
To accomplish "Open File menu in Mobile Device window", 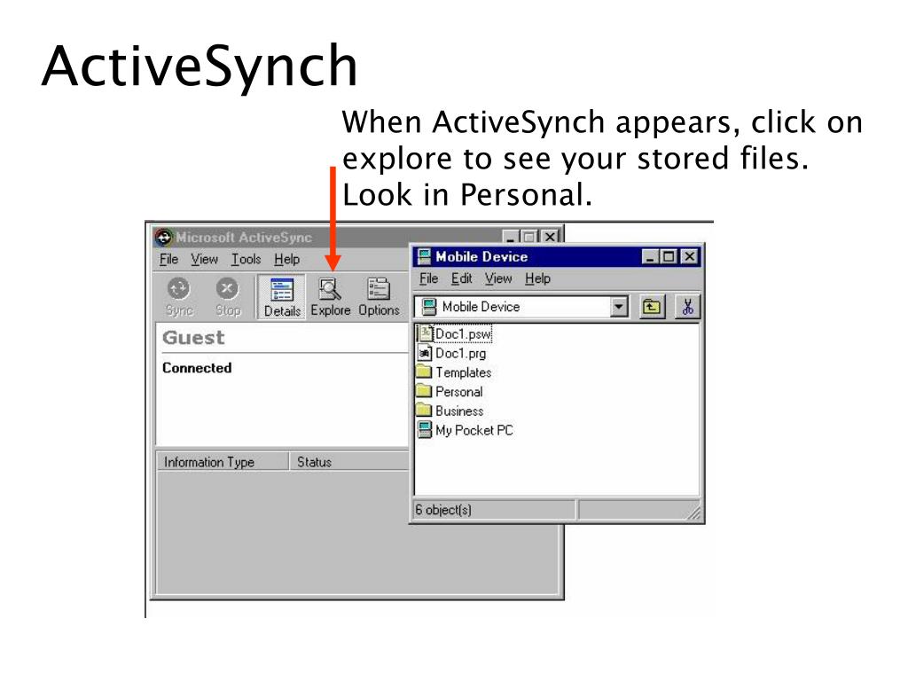I will (x=428, y=278).
